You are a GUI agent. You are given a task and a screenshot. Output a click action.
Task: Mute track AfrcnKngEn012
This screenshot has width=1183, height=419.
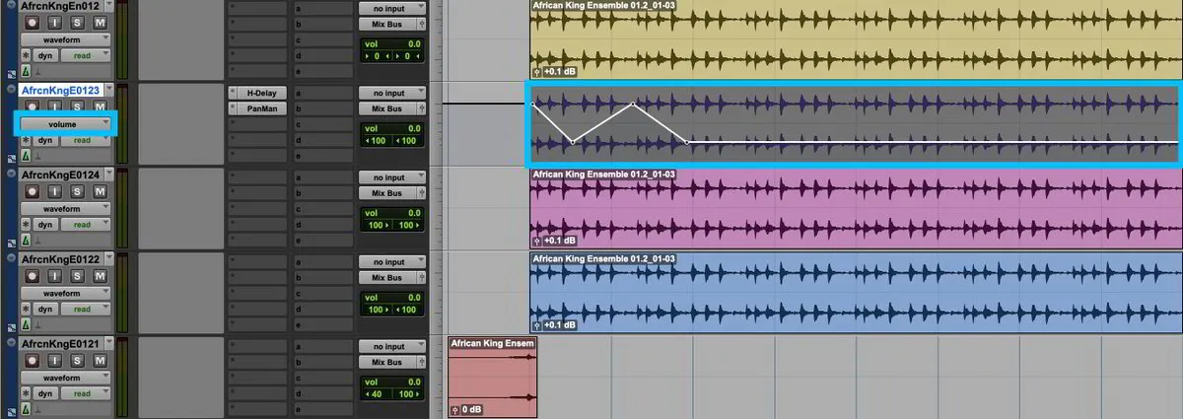tap(101, 23)
